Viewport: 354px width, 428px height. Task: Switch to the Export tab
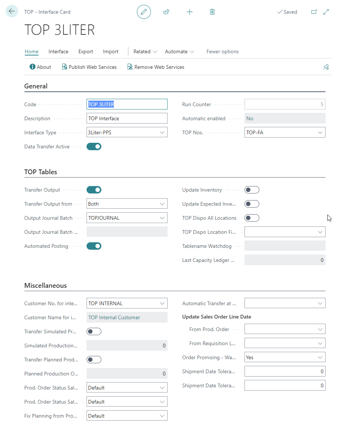point(85,51)
